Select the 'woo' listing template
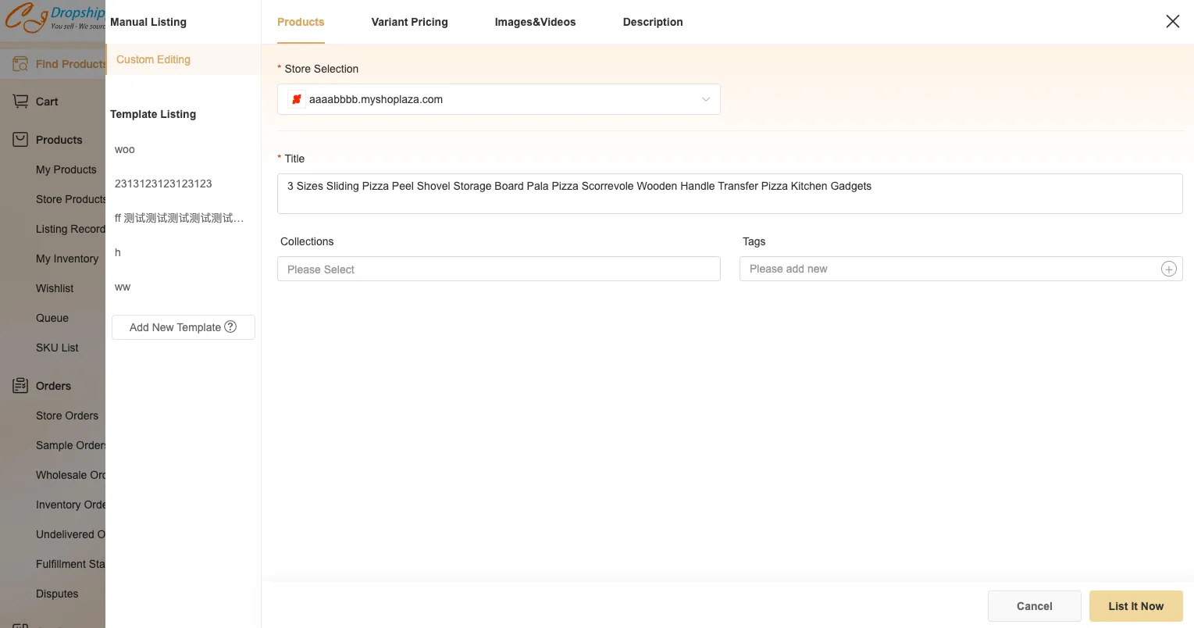 125,149
